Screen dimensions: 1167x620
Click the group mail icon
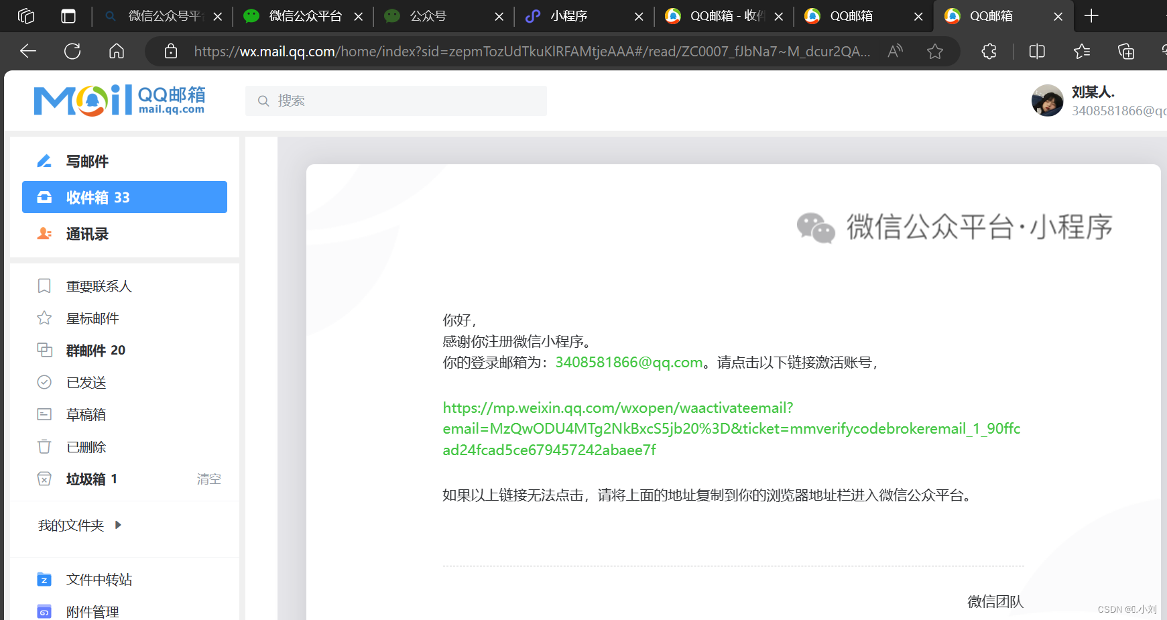(44, 350)
